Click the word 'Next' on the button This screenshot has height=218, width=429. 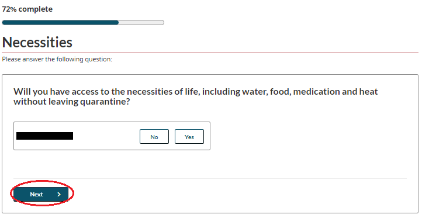36,194
